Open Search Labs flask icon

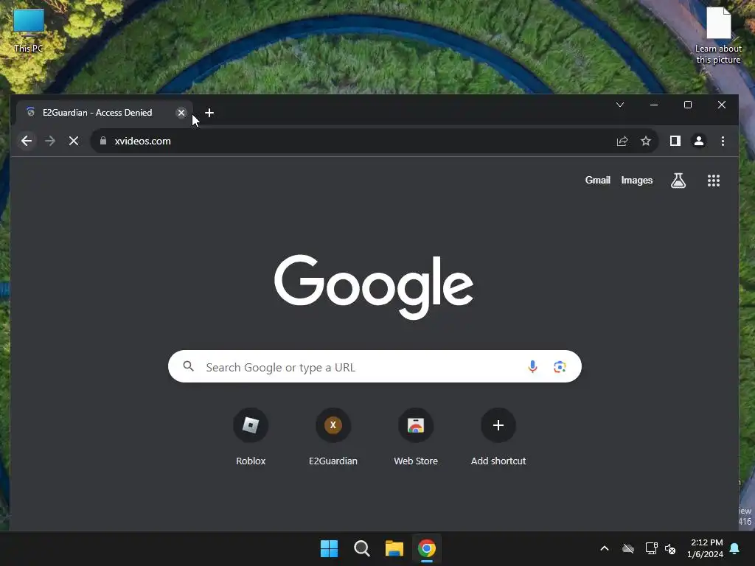[x=678, y=181]
